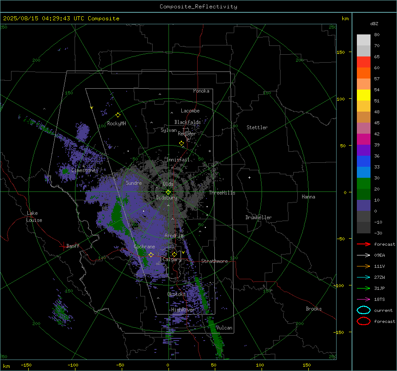Click the radar site diamond at Didsbury
The width and height of the screenshot is (397, 371).
coord(169,192)
